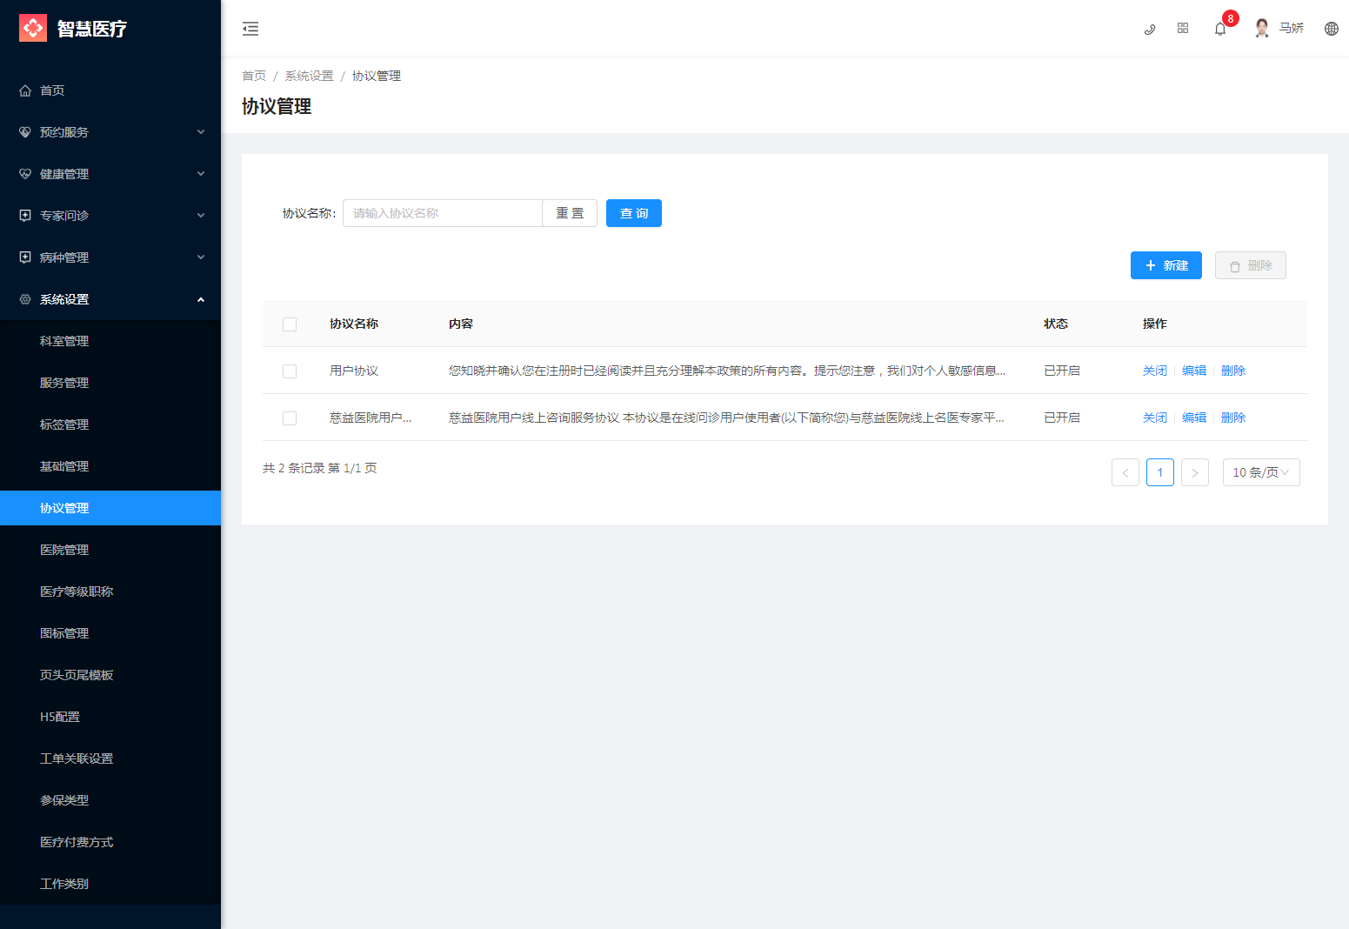Expand the 病种管理 submenu chevron
This screenshot has width=1349, height=929.
(x=201, y=257)
